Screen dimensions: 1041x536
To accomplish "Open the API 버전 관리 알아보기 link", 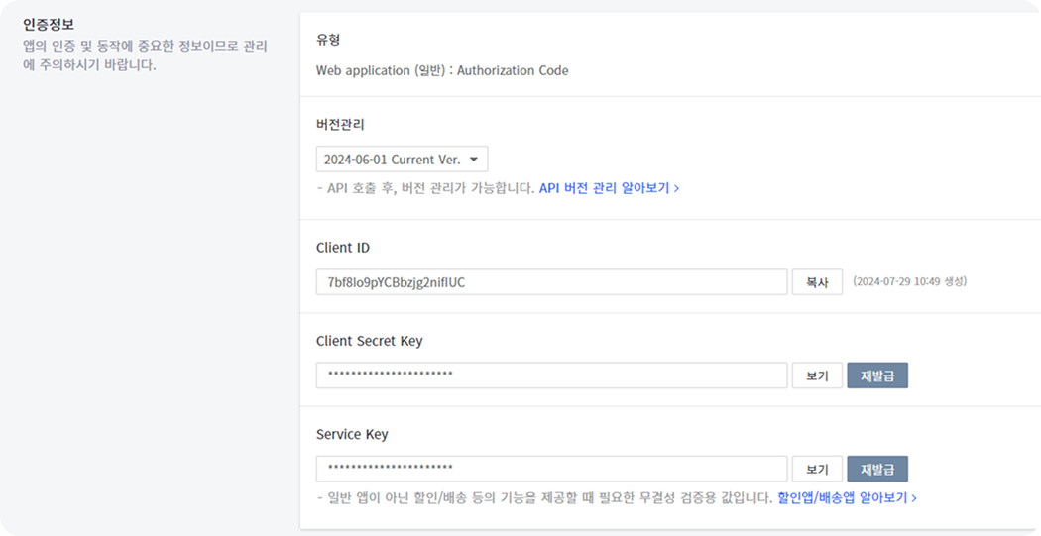I will pyautogui.click(x=608, y=187).
